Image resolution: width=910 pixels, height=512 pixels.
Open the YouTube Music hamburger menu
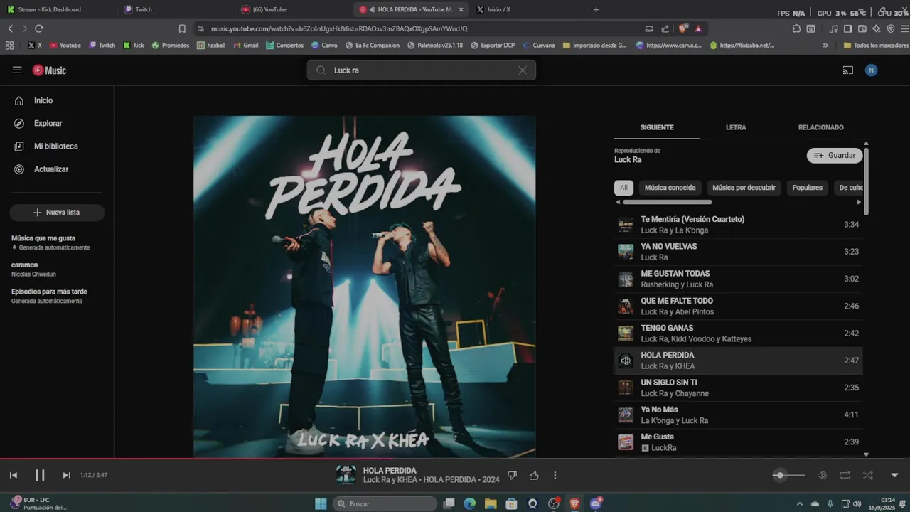17,70
